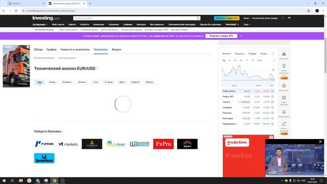Screen dimensions: 327x184
Task: Open the Windows Start menu
Action: [x=4, y=180]
